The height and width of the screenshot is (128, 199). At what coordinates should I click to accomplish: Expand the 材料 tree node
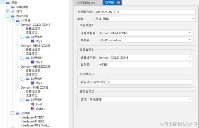pos(8,11)
